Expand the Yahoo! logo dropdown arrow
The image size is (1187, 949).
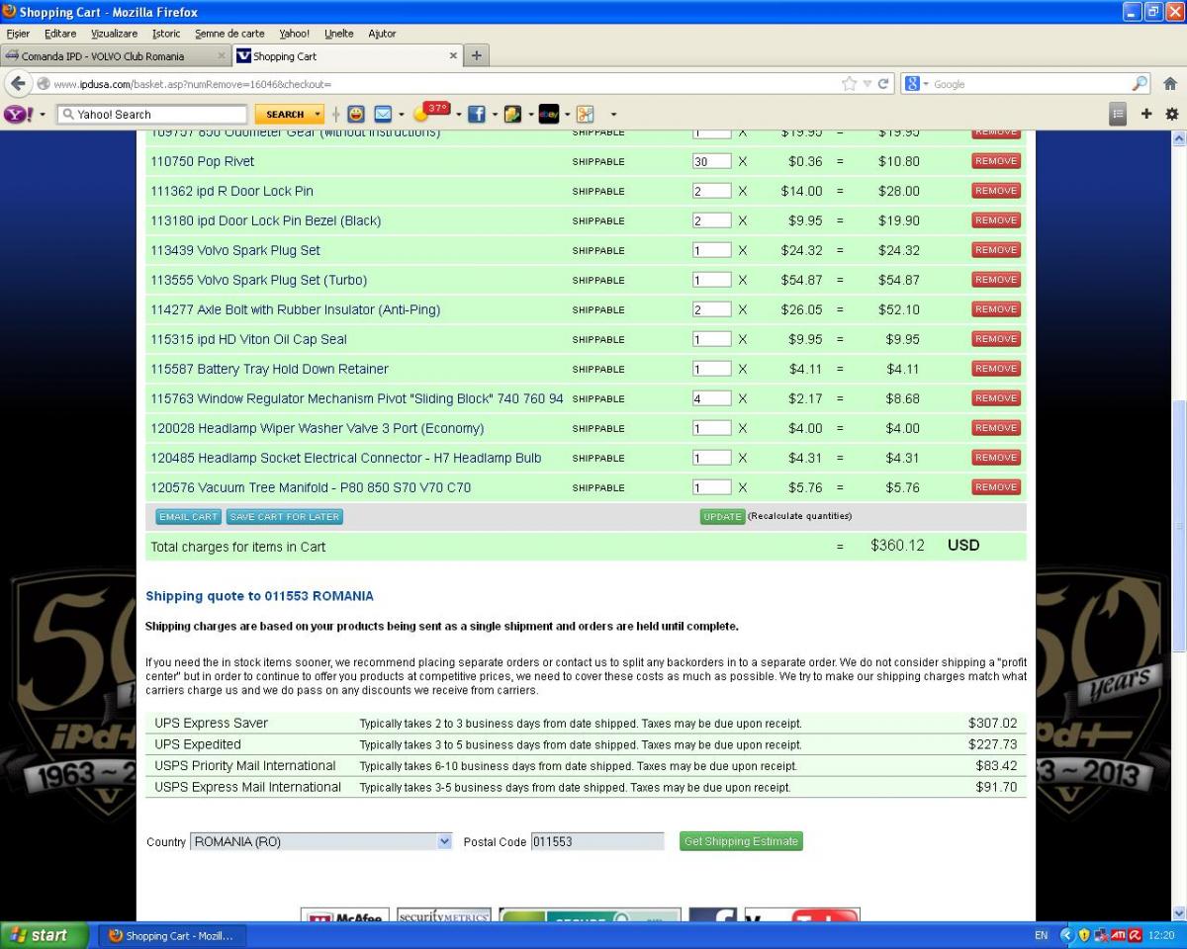[42, 115]
